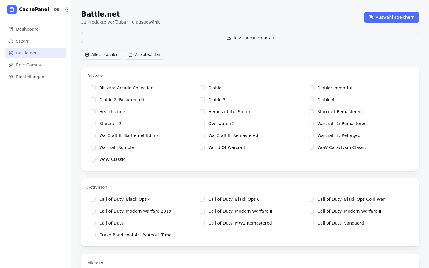Click the Battle.net page title
Image resolution: width=429 pixels, height=268 pixels.
pos(100,14)
